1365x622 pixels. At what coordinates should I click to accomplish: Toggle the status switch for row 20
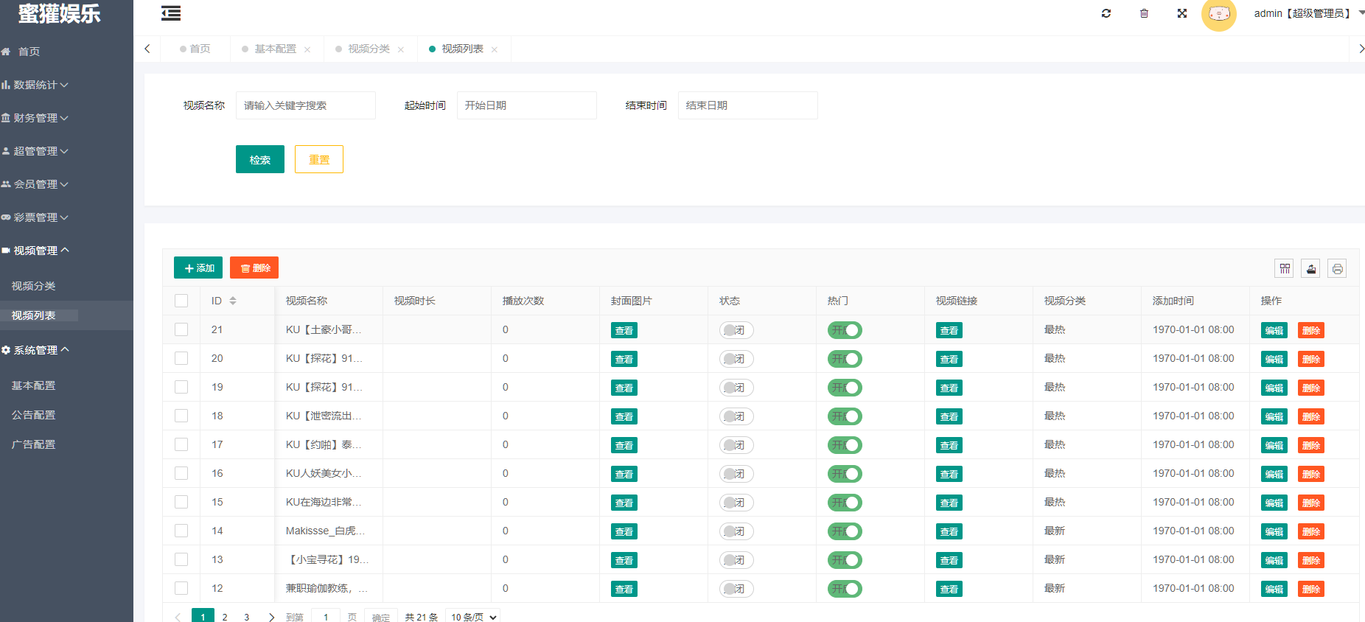tap(736, 359)
